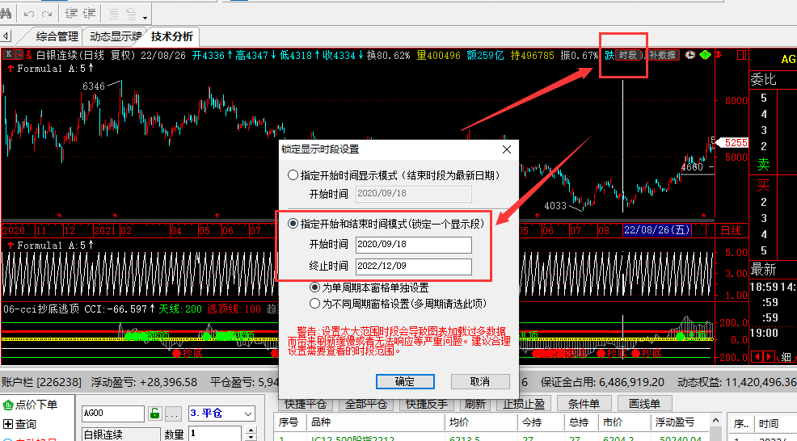Click the 刷新 refresh tab
The image size is (797, 441).
474,405
